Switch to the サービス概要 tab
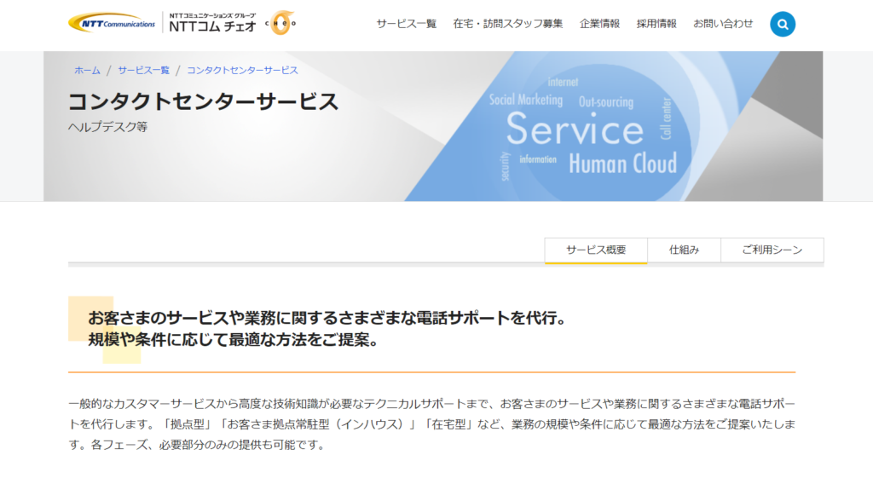This screenshot has width=873, height=478. coord(596,251)
